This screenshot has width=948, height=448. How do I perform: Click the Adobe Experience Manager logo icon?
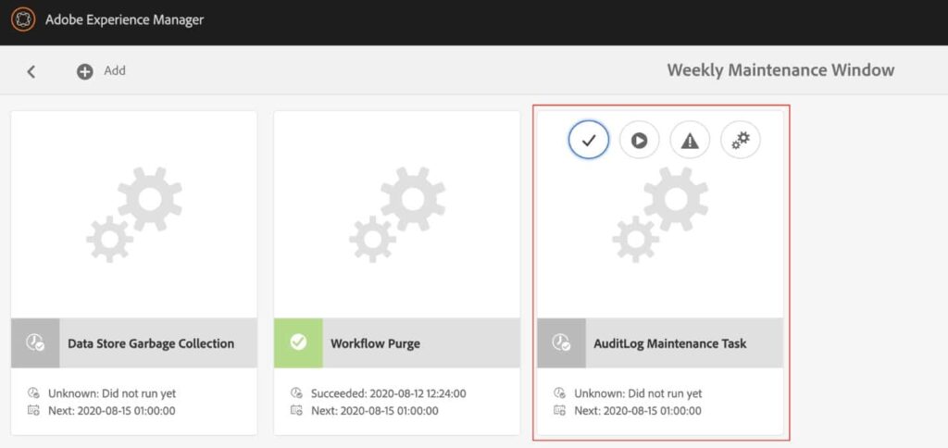[x=23, y=19]
